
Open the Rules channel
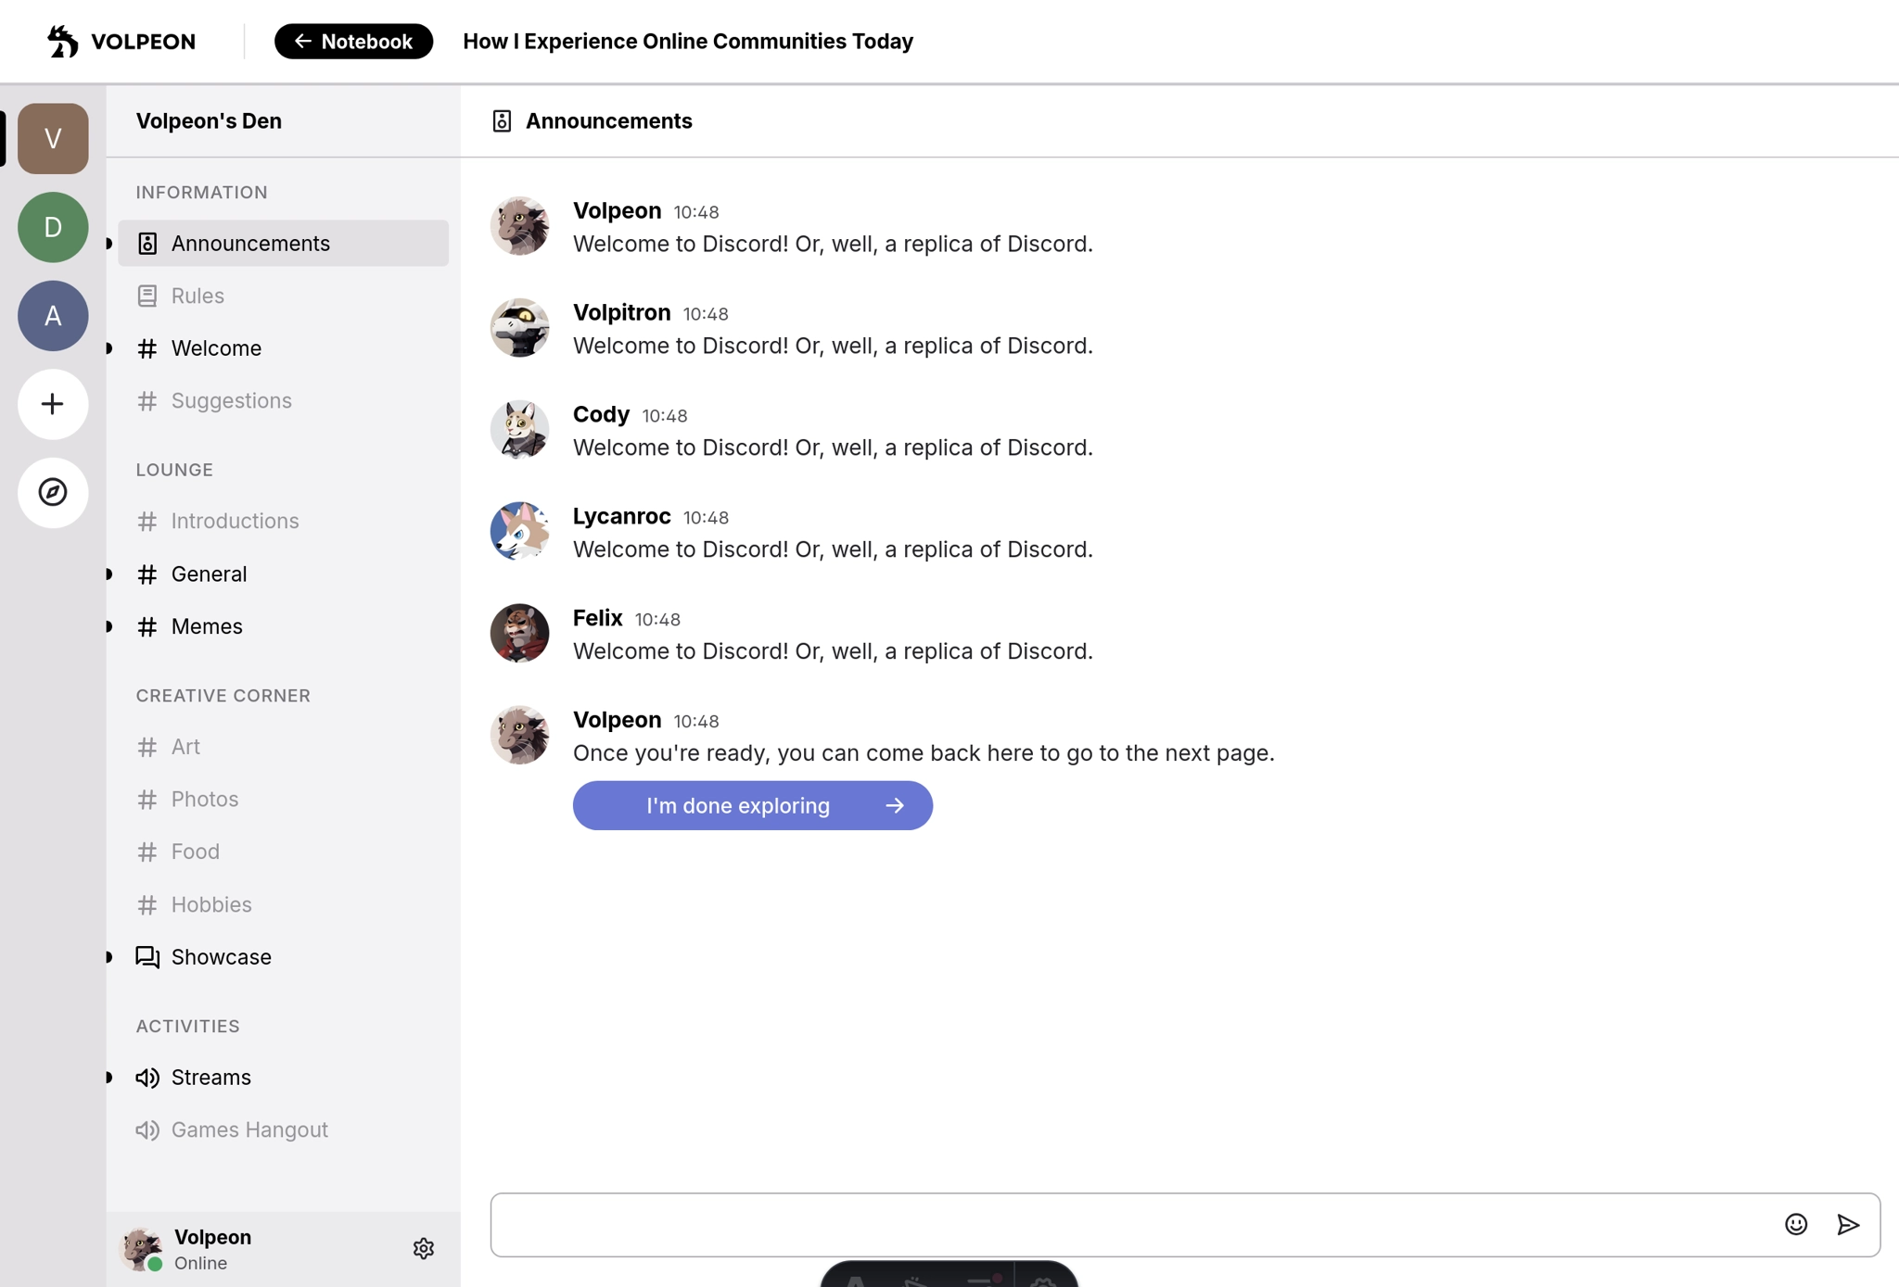point(198,296)
